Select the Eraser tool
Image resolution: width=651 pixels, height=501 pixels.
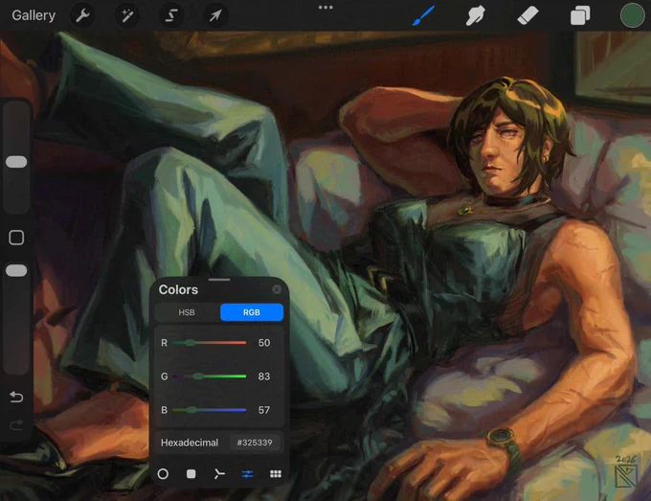point(528,15)
